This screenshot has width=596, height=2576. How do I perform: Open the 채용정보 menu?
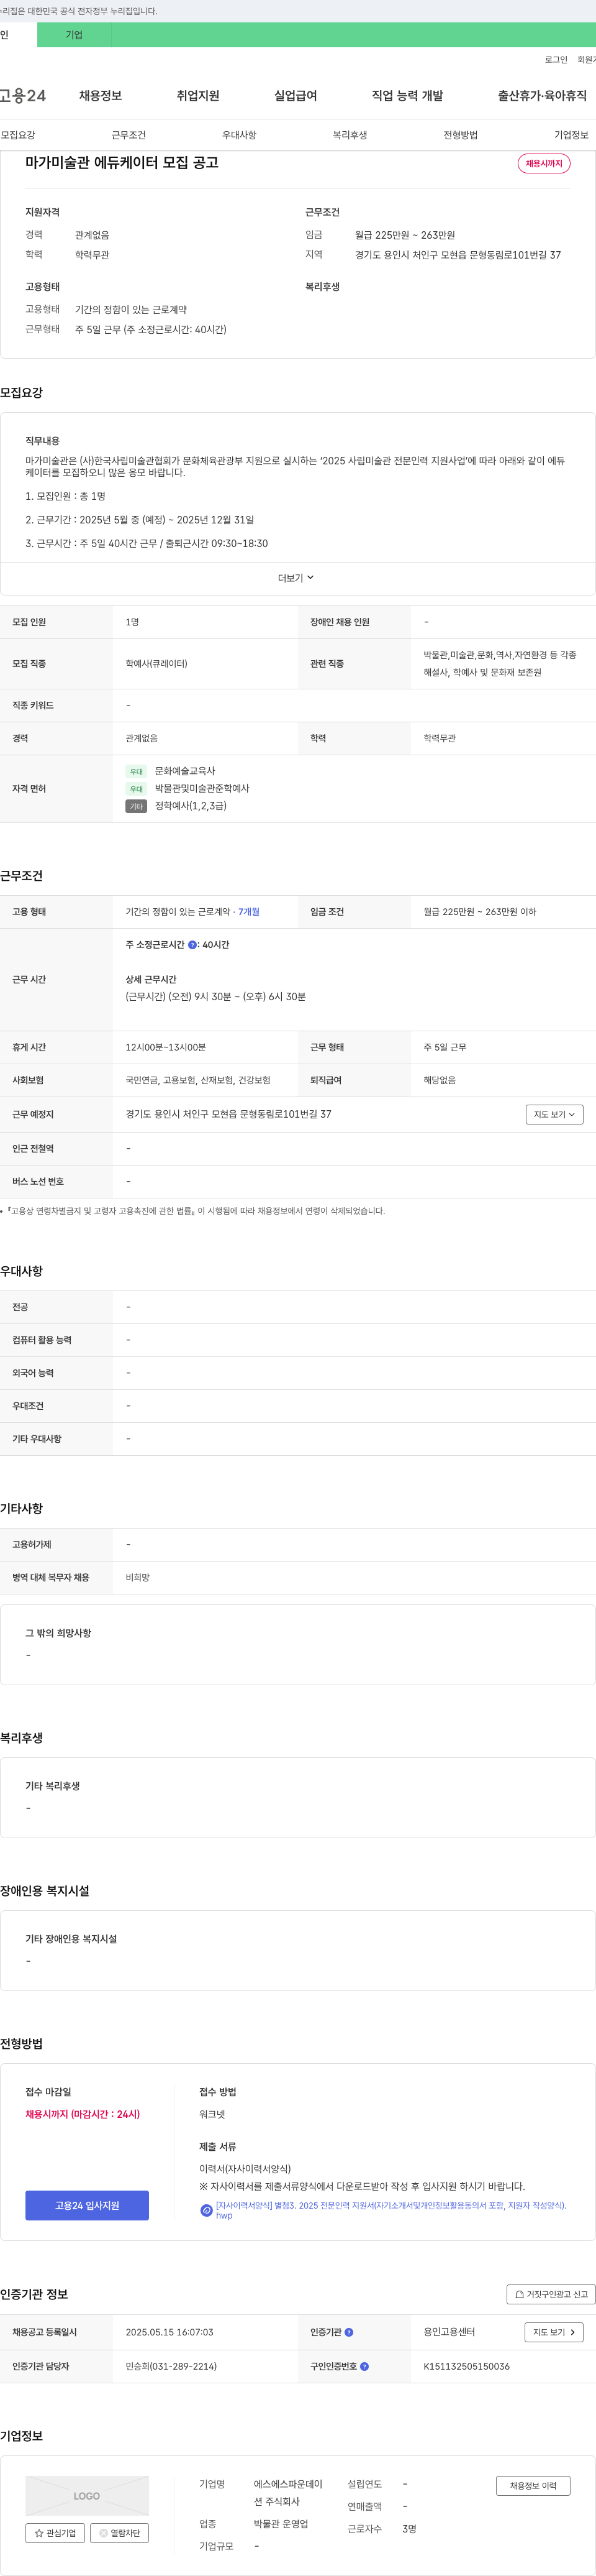click(x=100, y=96)
